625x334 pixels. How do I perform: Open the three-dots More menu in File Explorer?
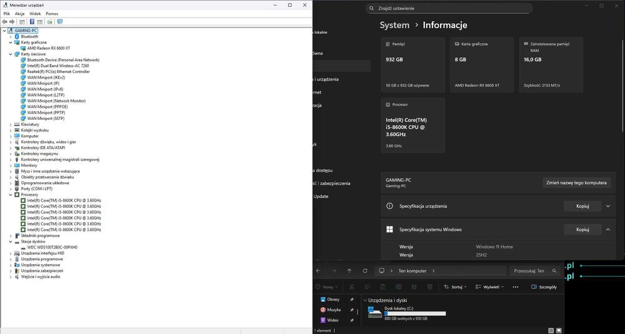pyautogui.click(x=516, y=287)
